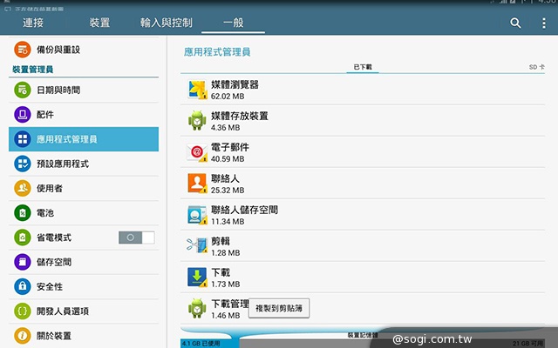Switch to the 連接 tab
Image resolution: width=558 pixels, height=348 pixels.
click(33, 23)
